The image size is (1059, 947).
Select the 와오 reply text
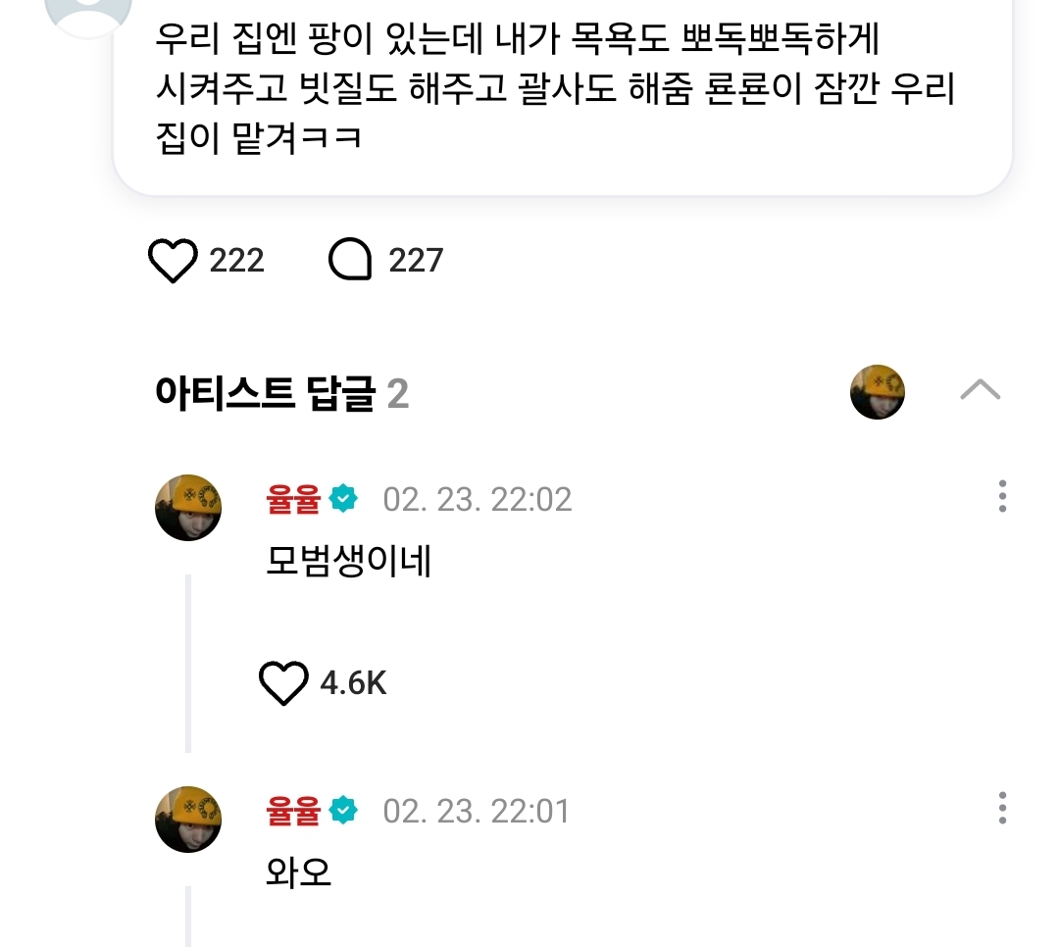click(298, 872)
